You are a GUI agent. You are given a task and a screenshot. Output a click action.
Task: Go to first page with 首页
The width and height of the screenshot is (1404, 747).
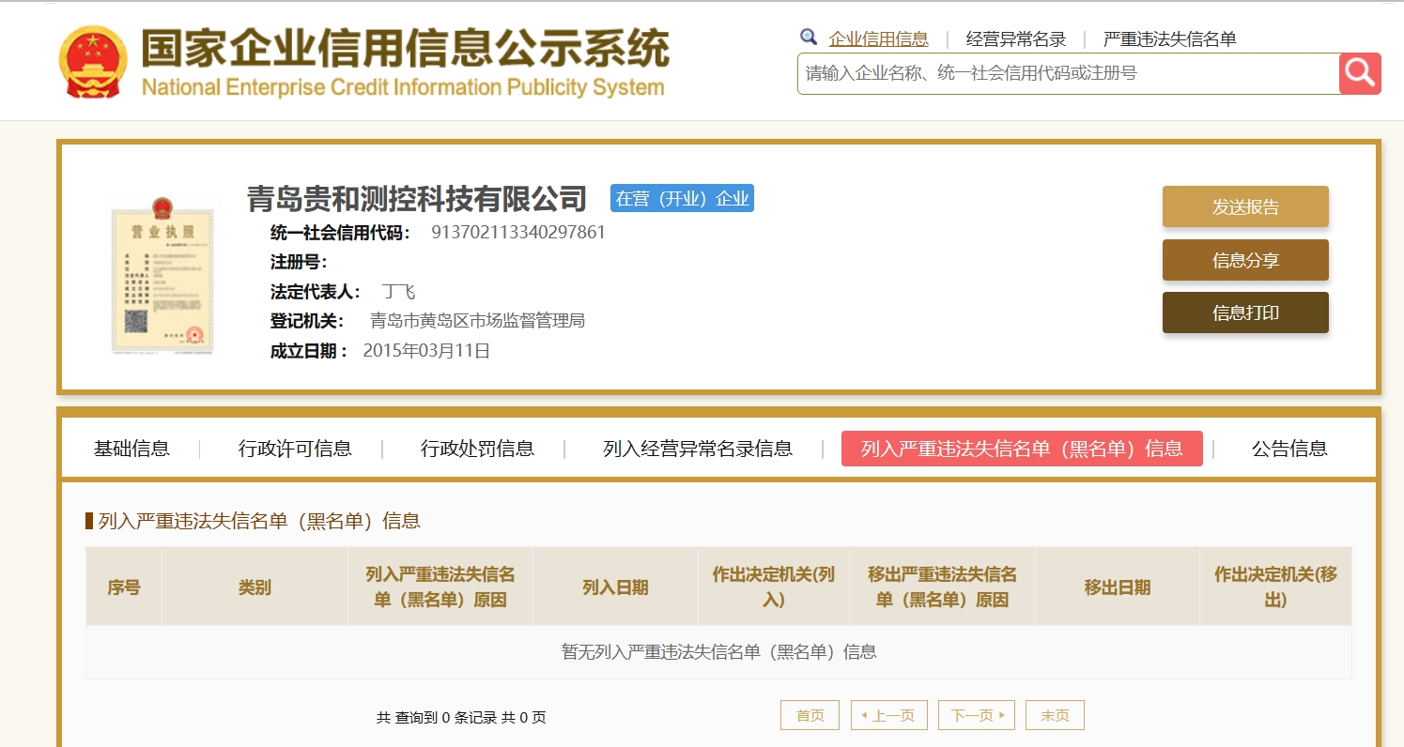(810, 715)
